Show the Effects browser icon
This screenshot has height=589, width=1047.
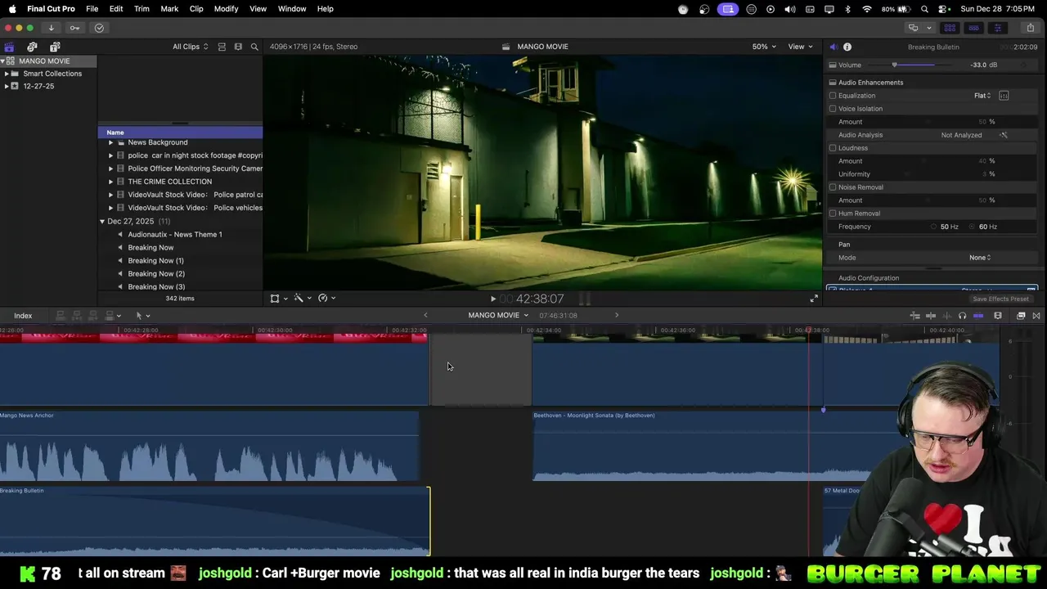(x=1021, y=316)
